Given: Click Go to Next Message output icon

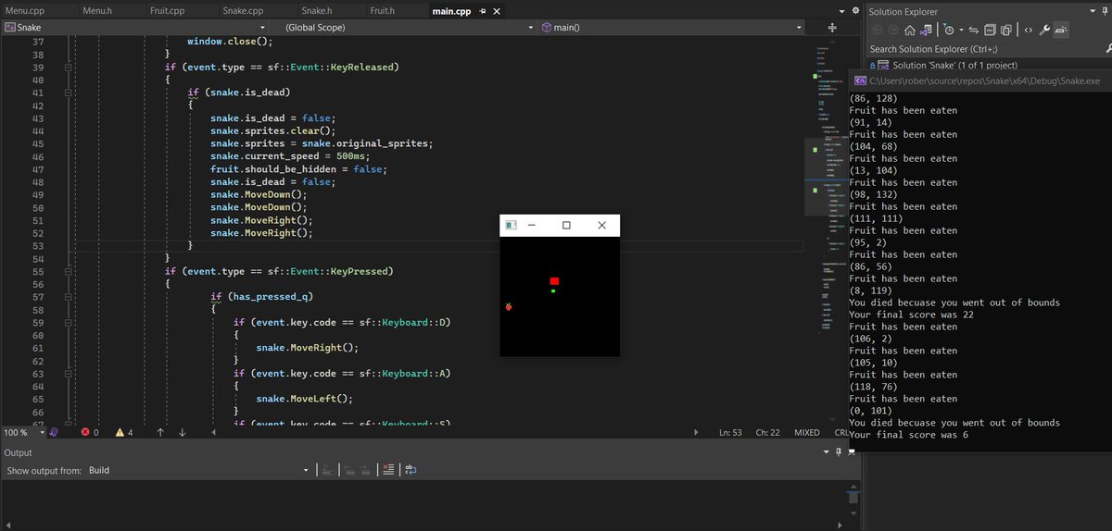Looking at the screenshot, I should [366, 471].
